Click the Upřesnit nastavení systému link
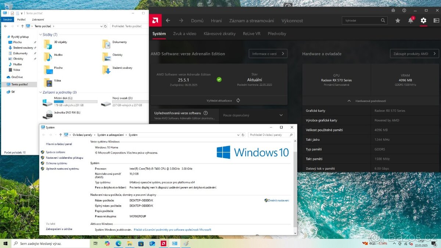 pyautogui.click(x=62, y=169)
